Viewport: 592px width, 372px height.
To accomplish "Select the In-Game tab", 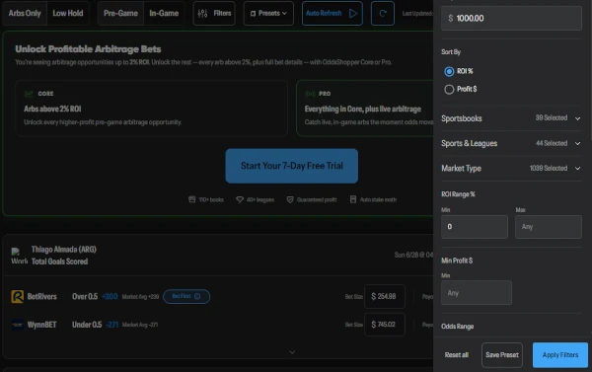I will 164,14.
